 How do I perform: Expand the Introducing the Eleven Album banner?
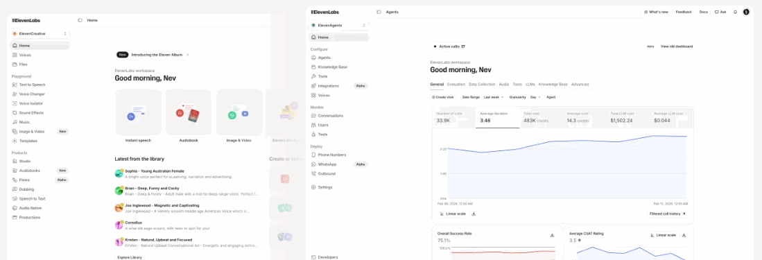(x=153, y=55)
